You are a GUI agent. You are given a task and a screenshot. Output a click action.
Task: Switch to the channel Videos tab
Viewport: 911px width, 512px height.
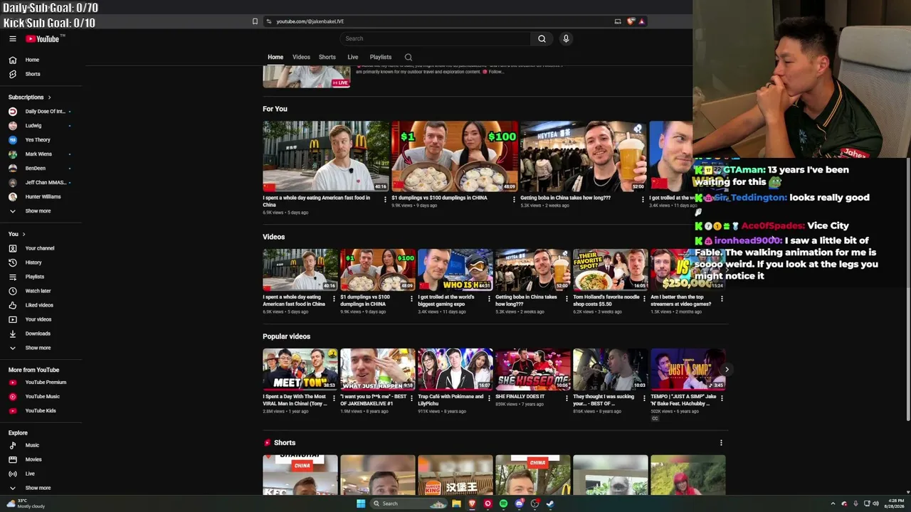click(301, 57)
